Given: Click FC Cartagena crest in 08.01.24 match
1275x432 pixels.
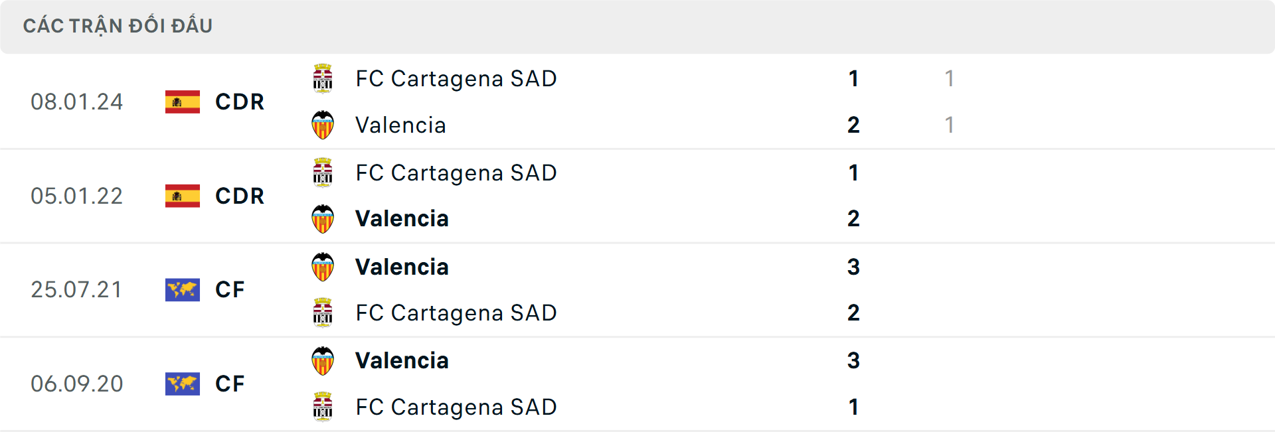Looking at the screenshot, I should (323, 78).
